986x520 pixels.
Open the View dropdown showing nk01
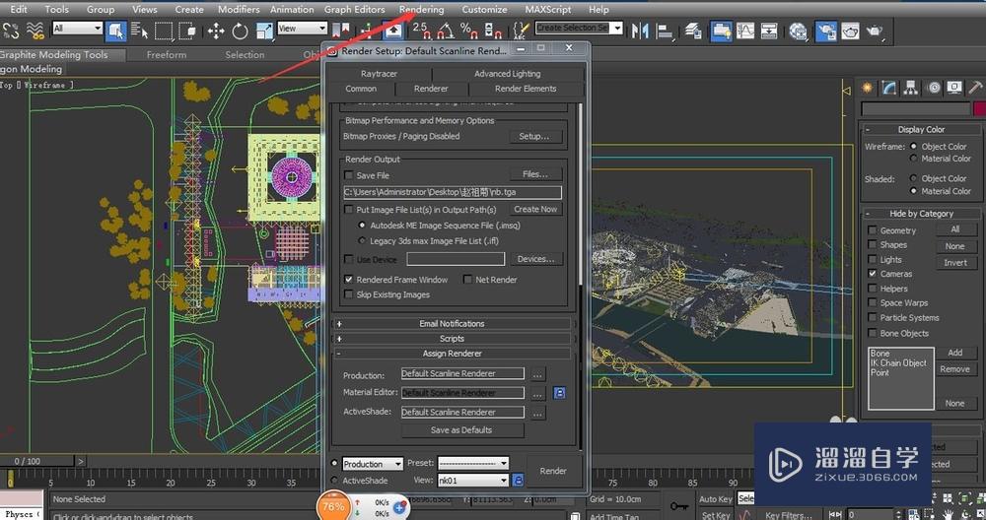click(474, 481)
